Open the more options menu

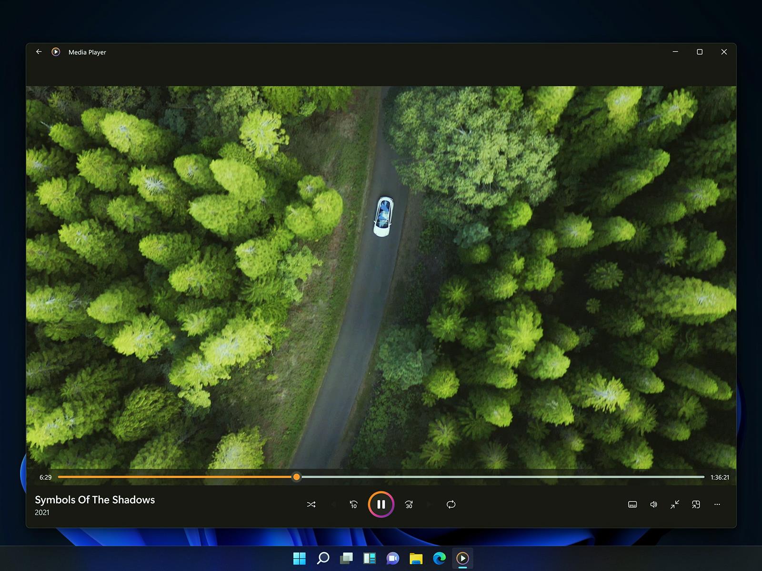(x=717, y=504)
